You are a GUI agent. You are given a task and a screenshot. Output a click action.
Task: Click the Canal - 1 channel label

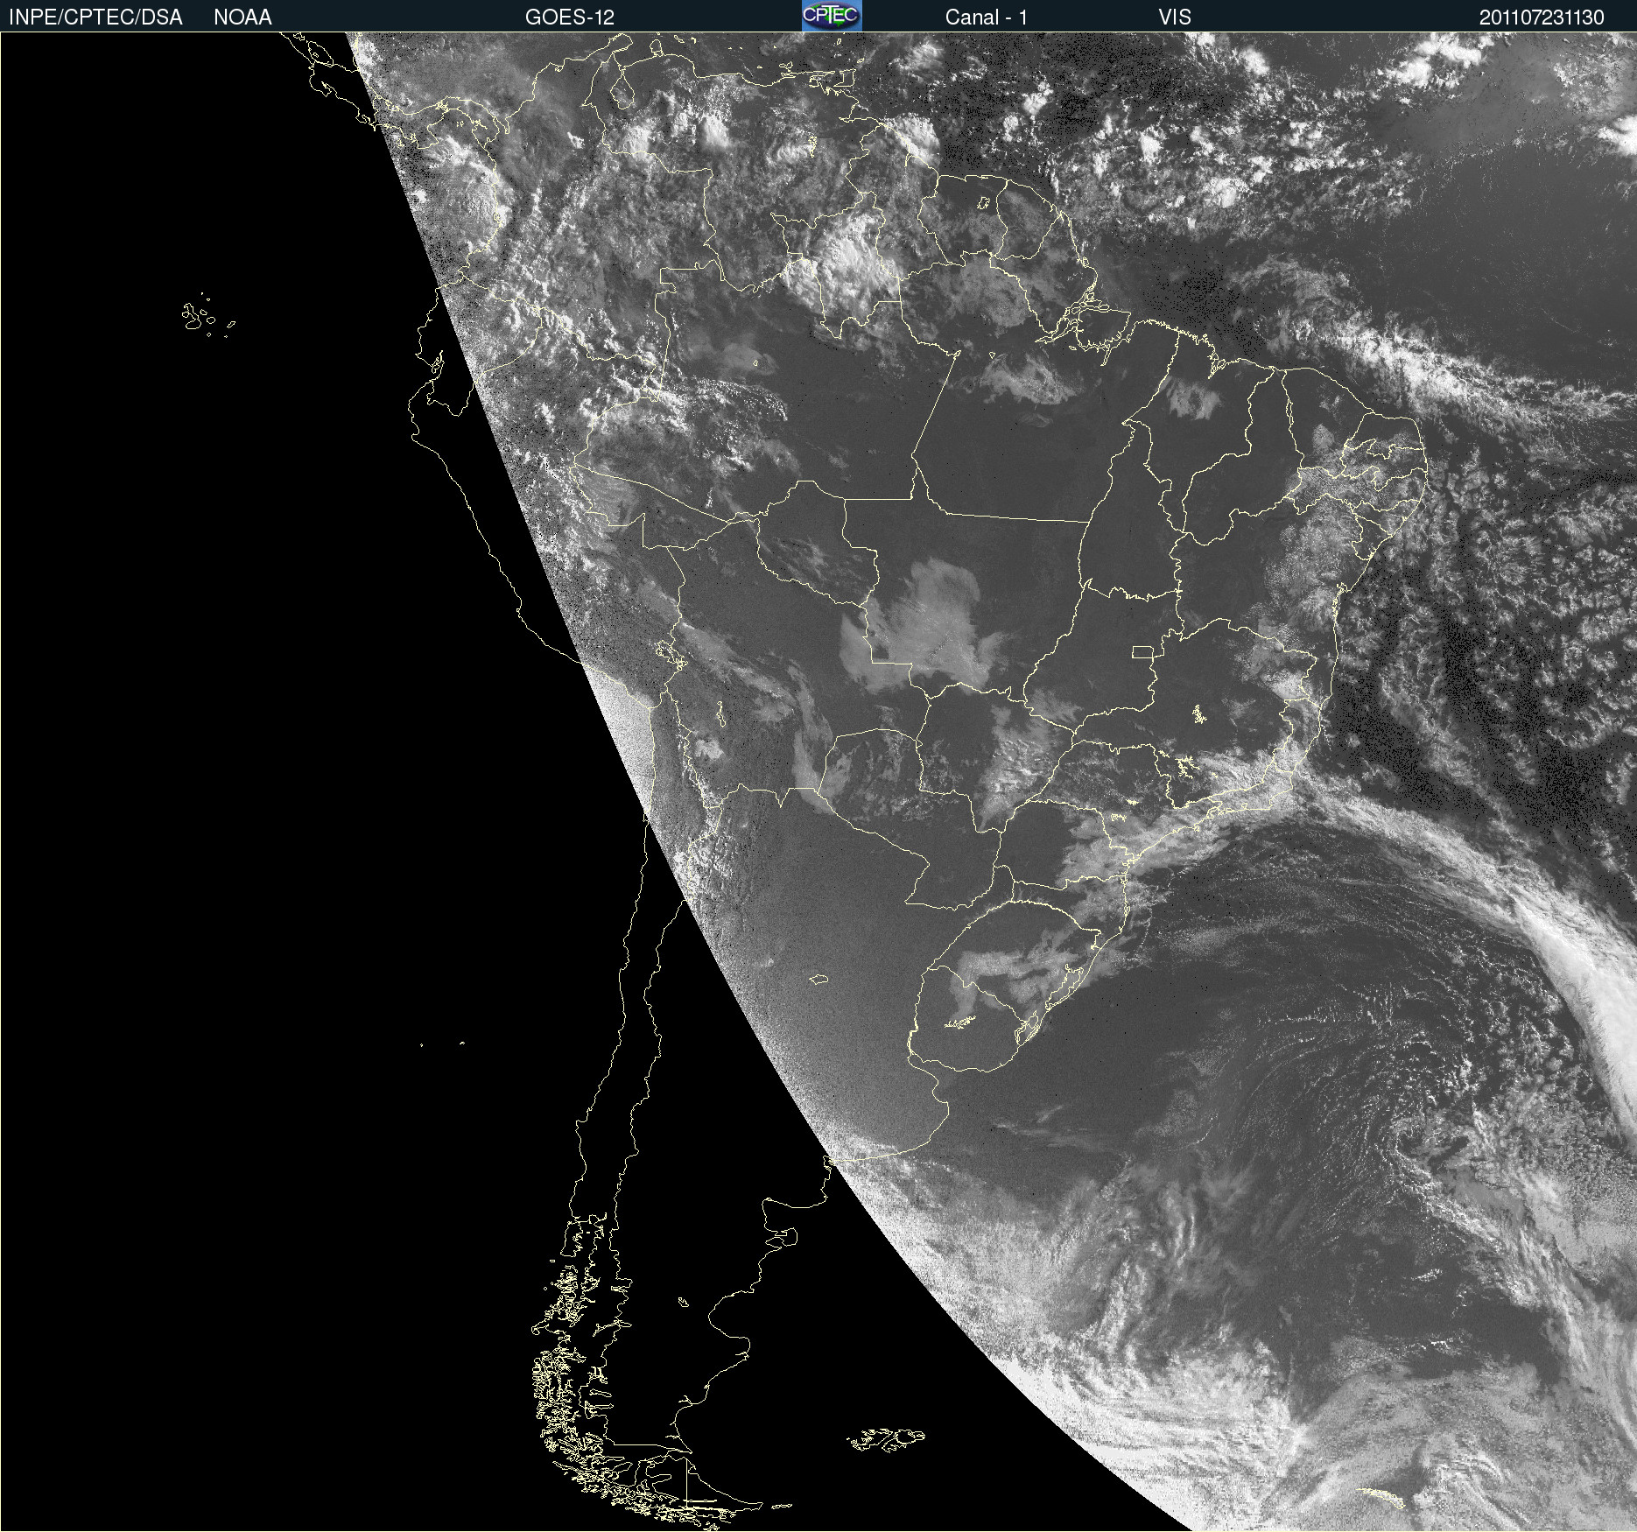click(x=987, y=18)
